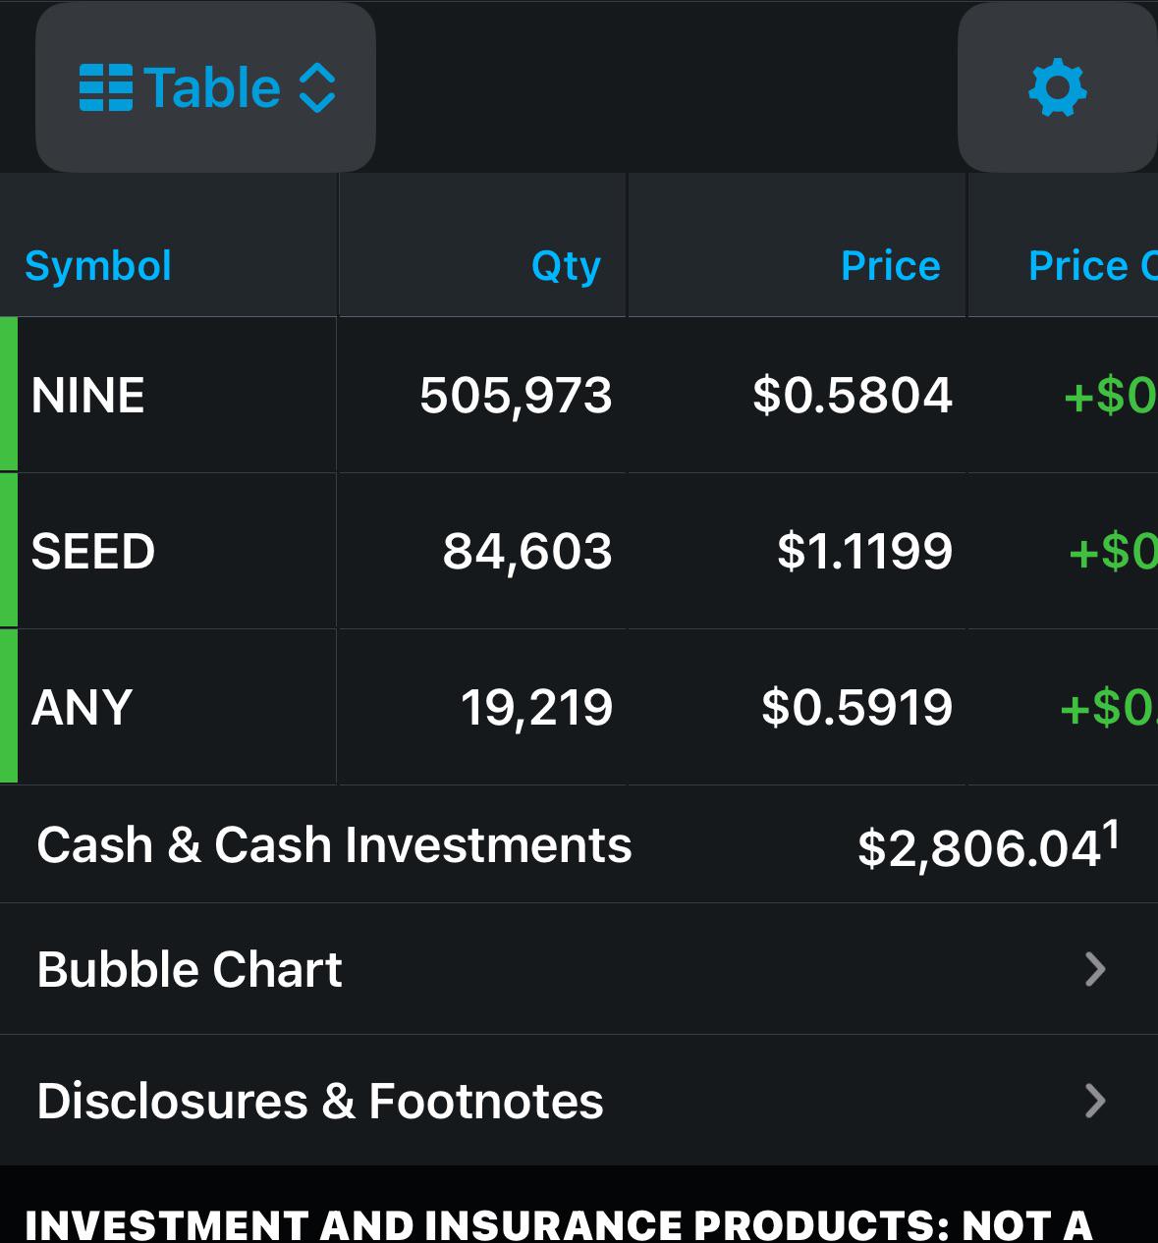The height and width of the screenshot is (1243, 1158).
Task: Tap ANY price $0.5919
Action: click(856, 707)
